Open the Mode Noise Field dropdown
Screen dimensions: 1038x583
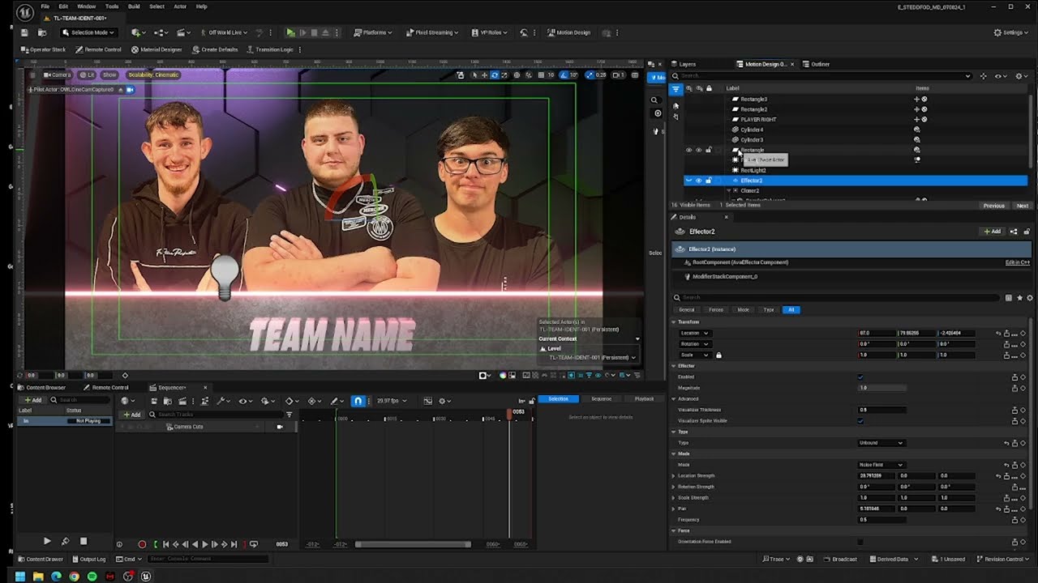click(x=881, y=465)
